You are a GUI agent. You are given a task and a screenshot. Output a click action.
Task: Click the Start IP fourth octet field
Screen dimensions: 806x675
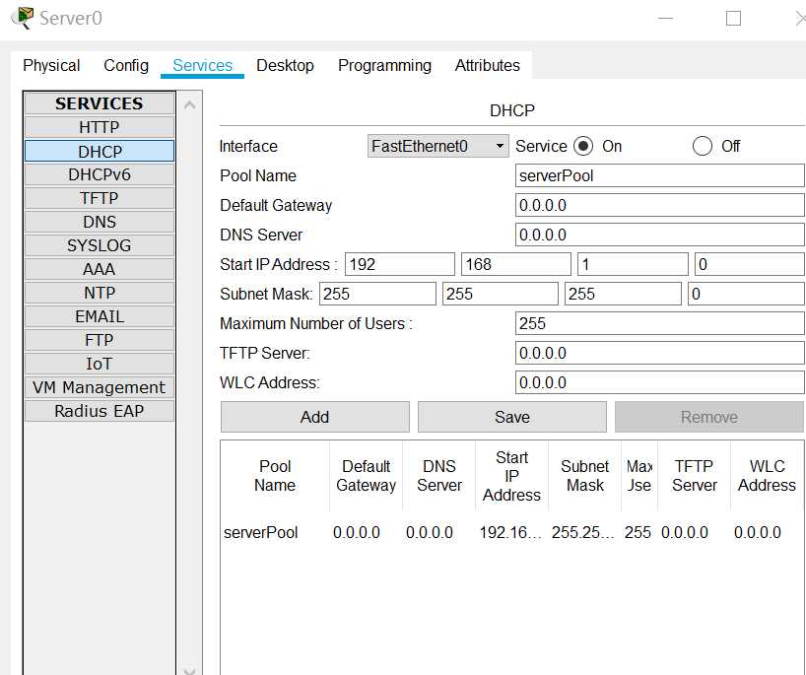[750, 264]
